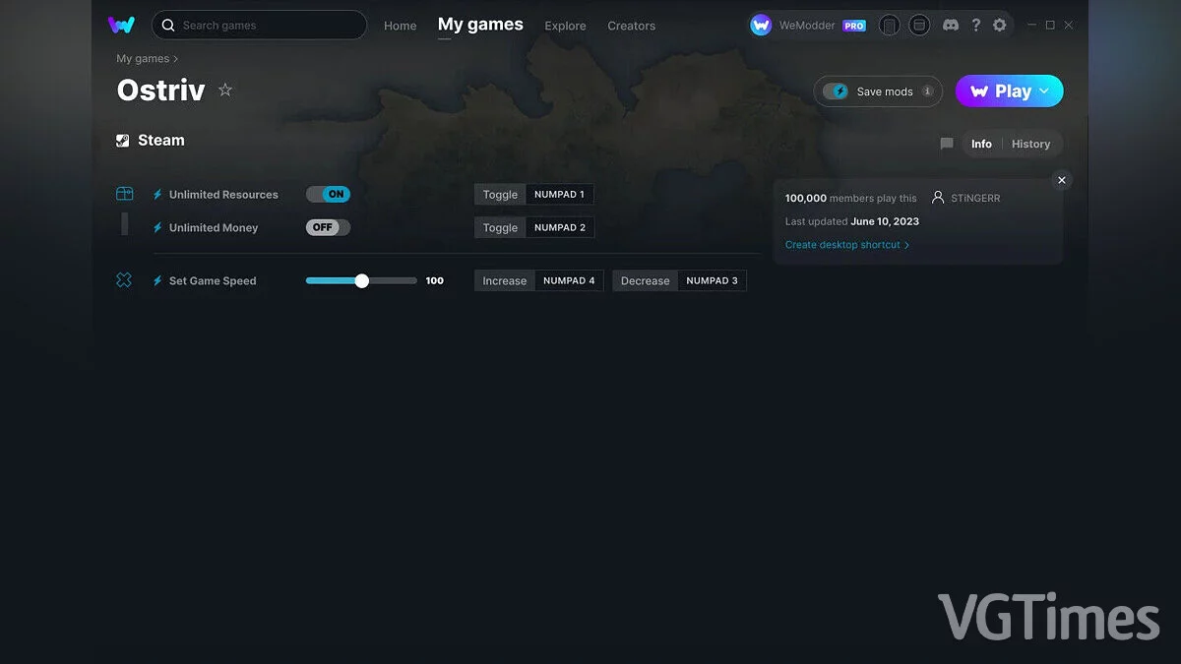The width and height of the screenshot is (1181, 664).
Task: Open the phone remote icon
Action: coord(889,26)
